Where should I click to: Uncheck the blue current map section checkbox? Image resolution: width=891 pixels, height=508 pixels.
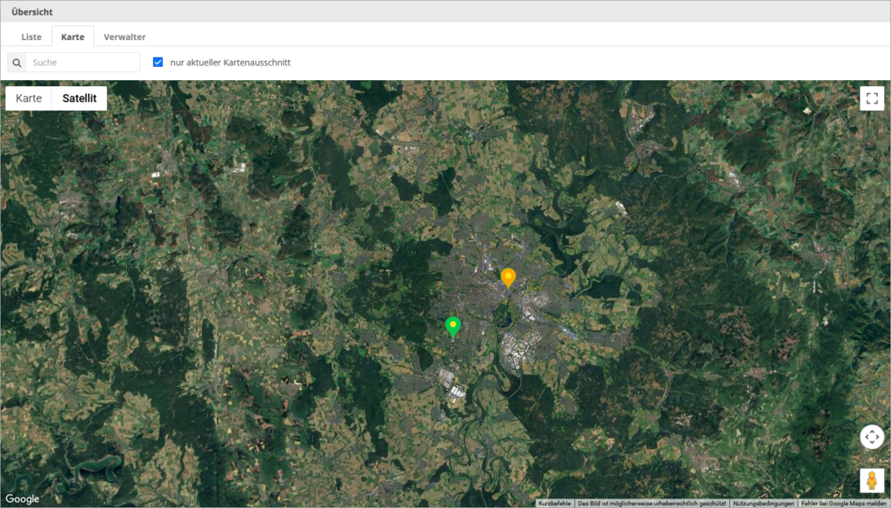point(157,63)
